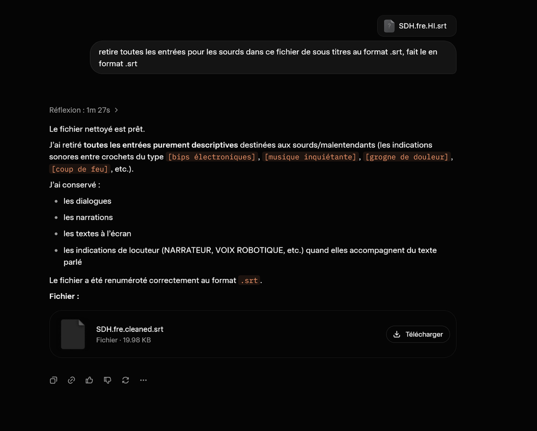Viewport: 537px width, 431px height.
Task: Click the [musique inquiétante] code snippet
Action: (x=310, y=157)
